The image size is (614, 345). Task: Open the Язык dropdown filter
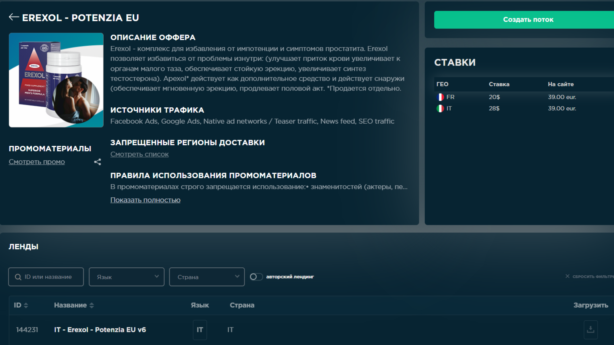(127, 277)
